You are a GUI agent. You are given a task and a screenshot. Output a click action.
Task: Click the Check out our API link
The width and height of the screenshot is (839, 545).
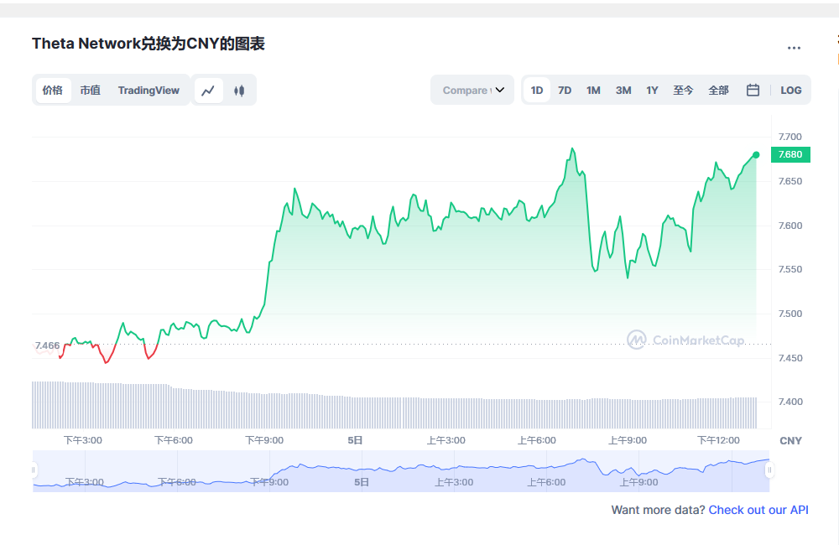tap(758, 510)
